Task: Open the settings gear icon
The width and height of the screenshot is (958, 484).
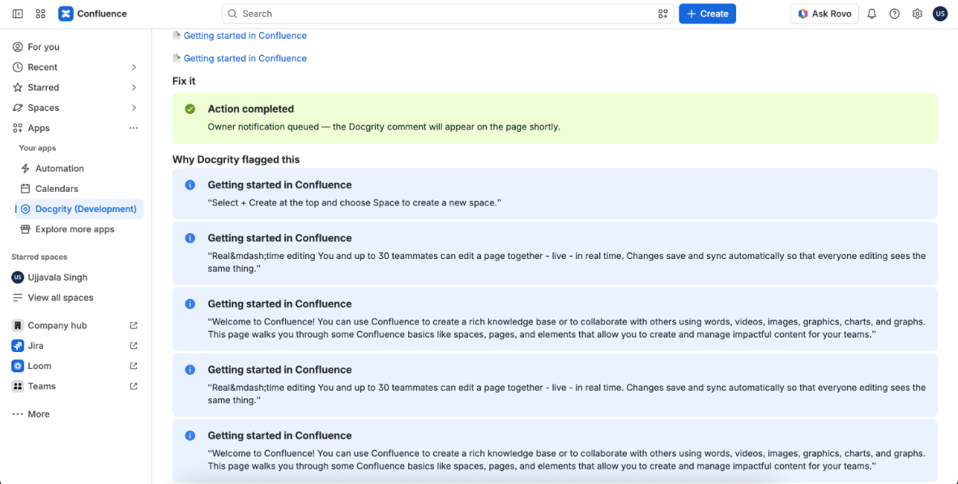Action: pyautogui.click(x=917, y=14)
